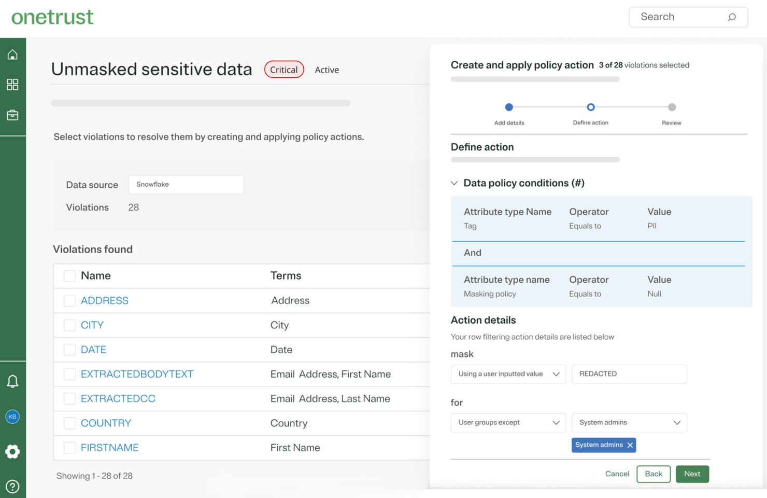The image size is (767, 498).
Task: Open settings gear icon in sidebar
Action: (12, 451)
